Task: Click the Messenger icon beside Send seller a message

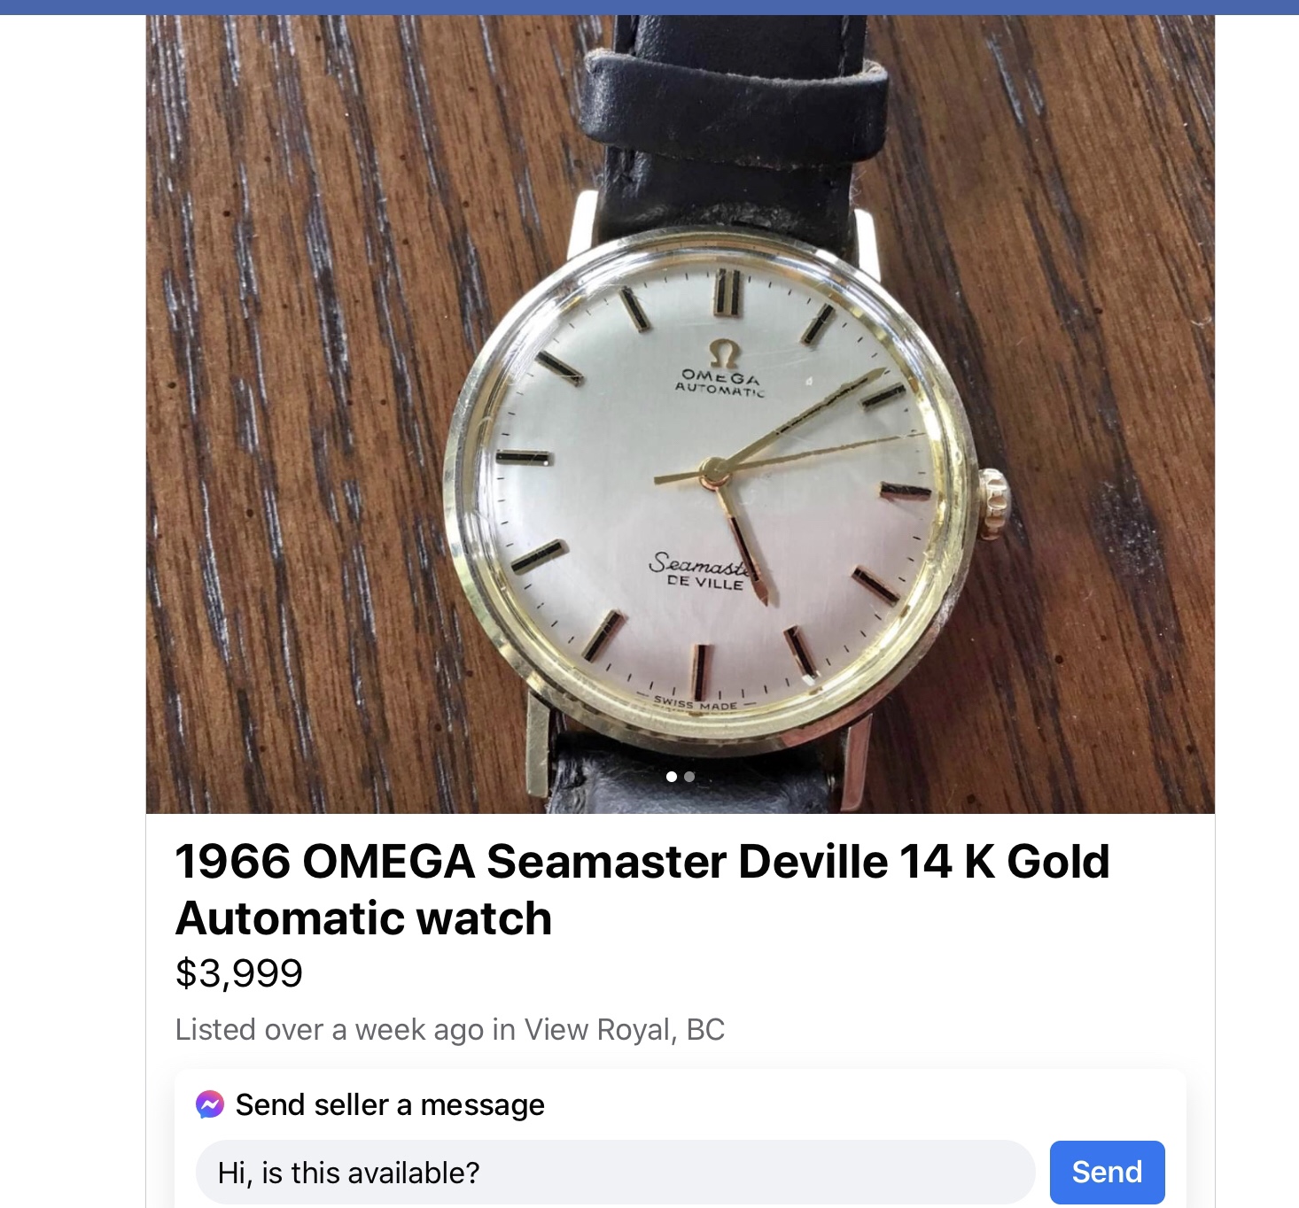Action: 210,1104
